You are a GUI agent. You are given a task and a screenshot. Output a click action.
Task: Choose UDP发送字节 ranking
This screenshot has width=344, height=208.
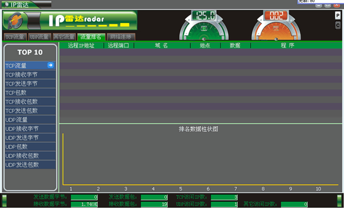(30, 138)
